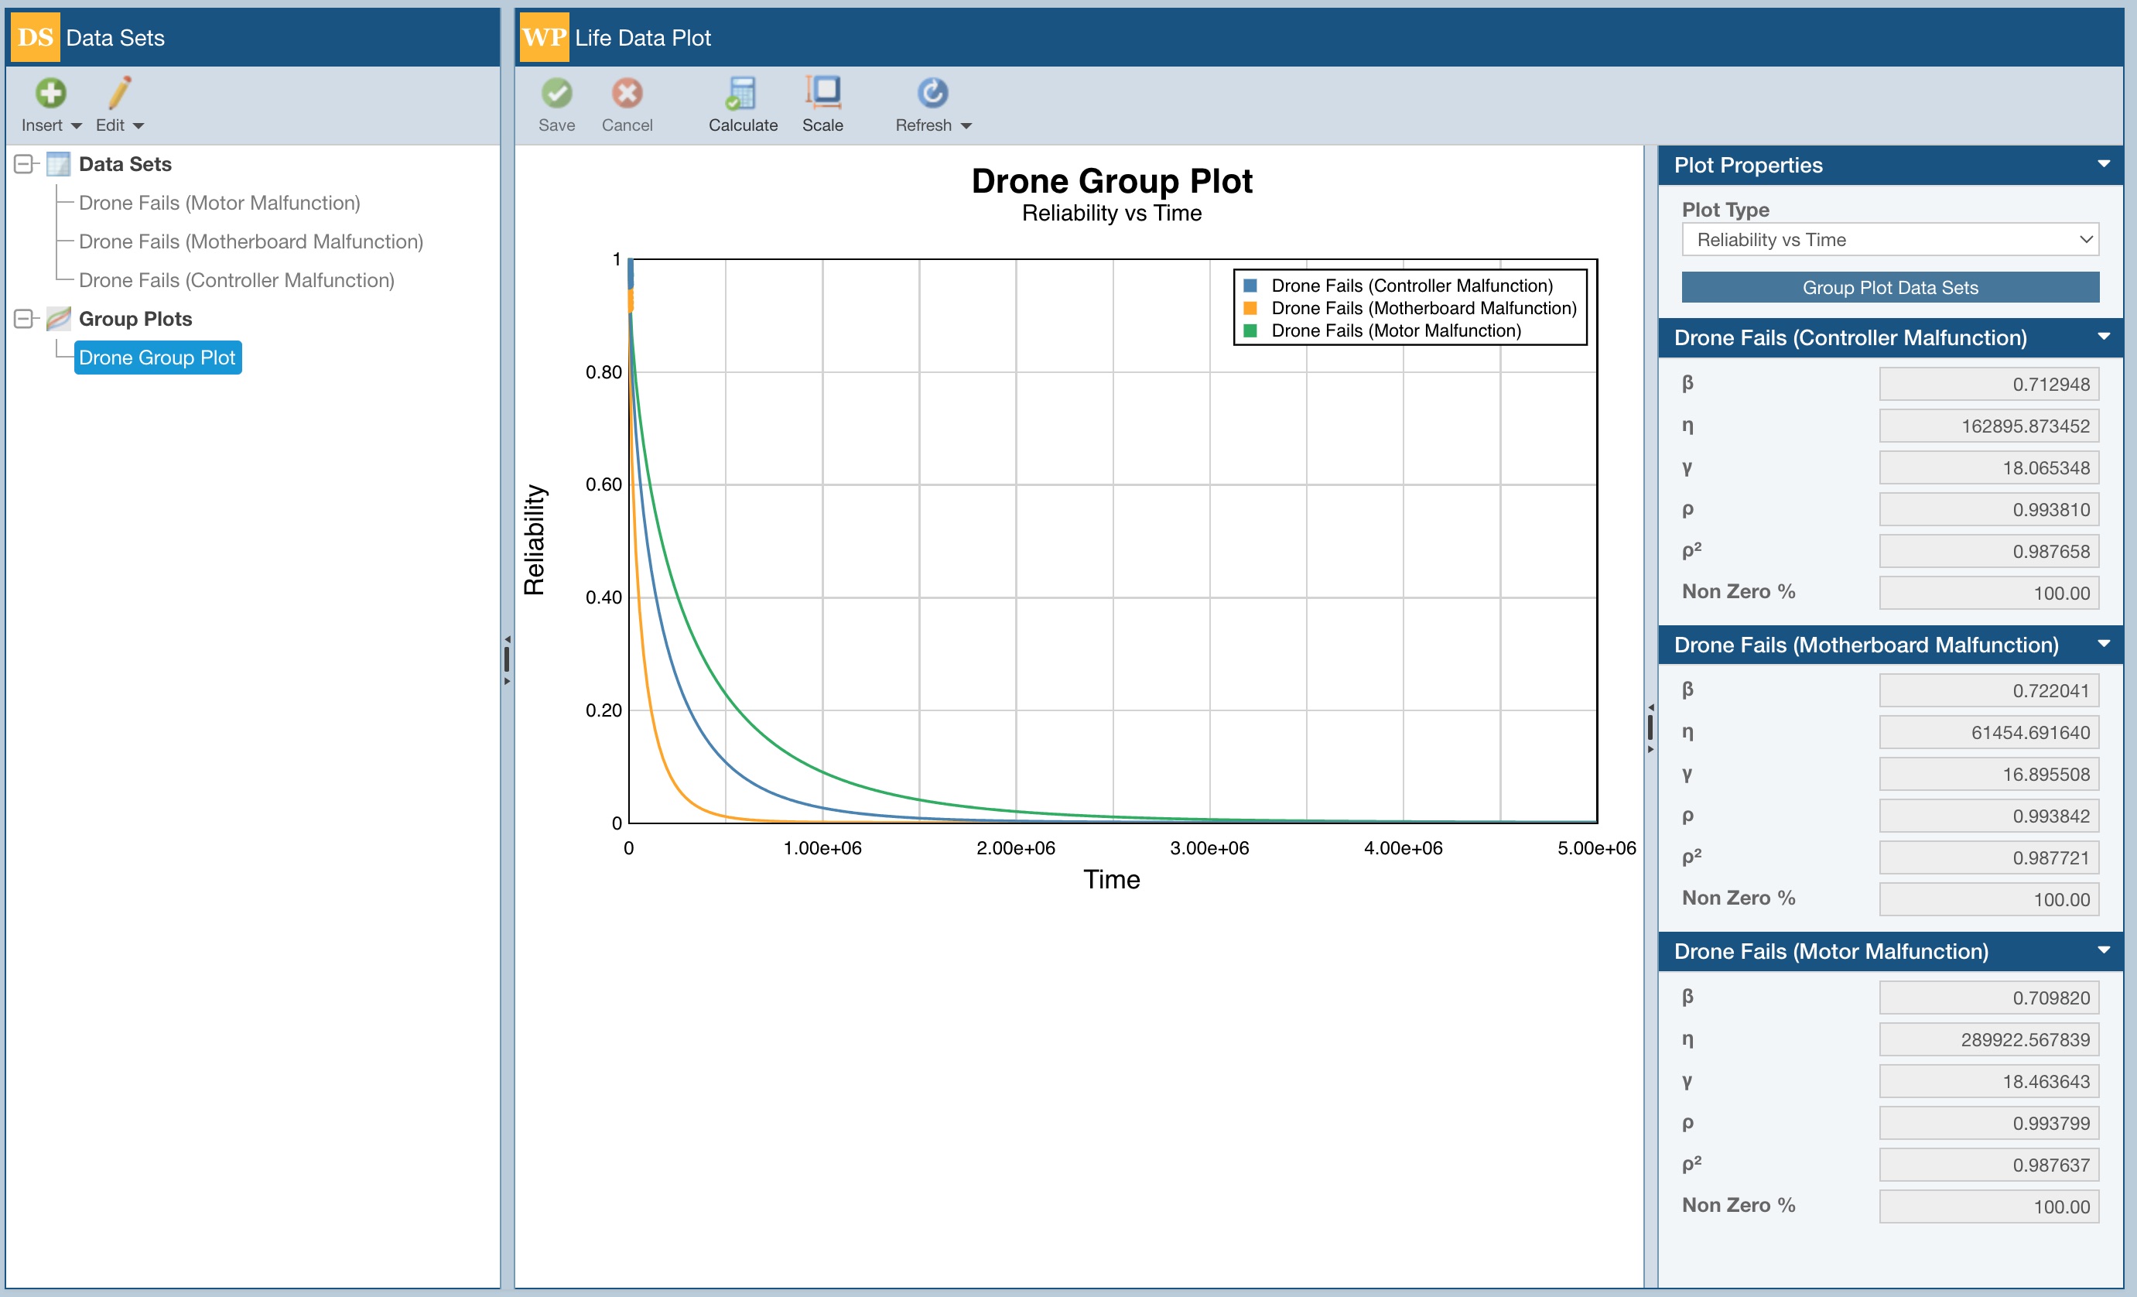The height and width of the screenshot is (1297, 2137).
Task: Collapse the Group Plots tree node
Action: point(24,320)
